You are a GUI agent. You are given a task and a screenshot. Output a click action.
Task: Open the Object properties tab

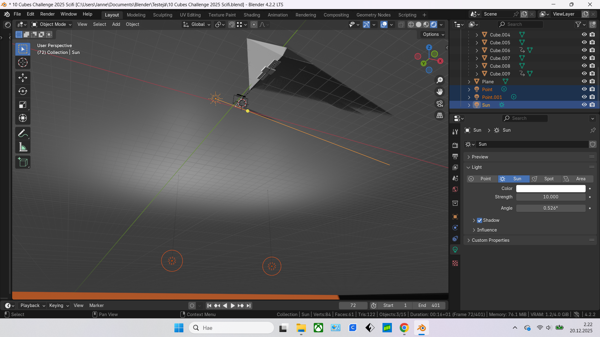(x=455, y=217)
